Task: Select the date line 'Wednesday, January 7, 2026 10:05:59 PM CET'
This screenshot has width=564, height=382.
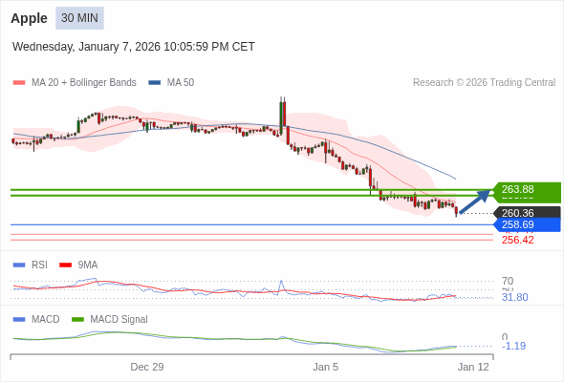Action: pos(134,47)
